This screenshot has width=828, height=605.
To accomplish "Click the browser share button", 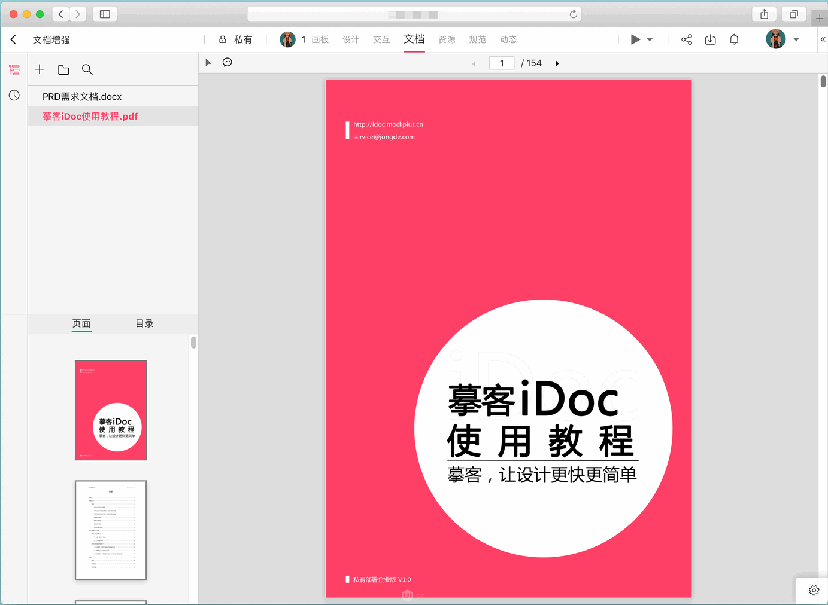I will [765, 14].
